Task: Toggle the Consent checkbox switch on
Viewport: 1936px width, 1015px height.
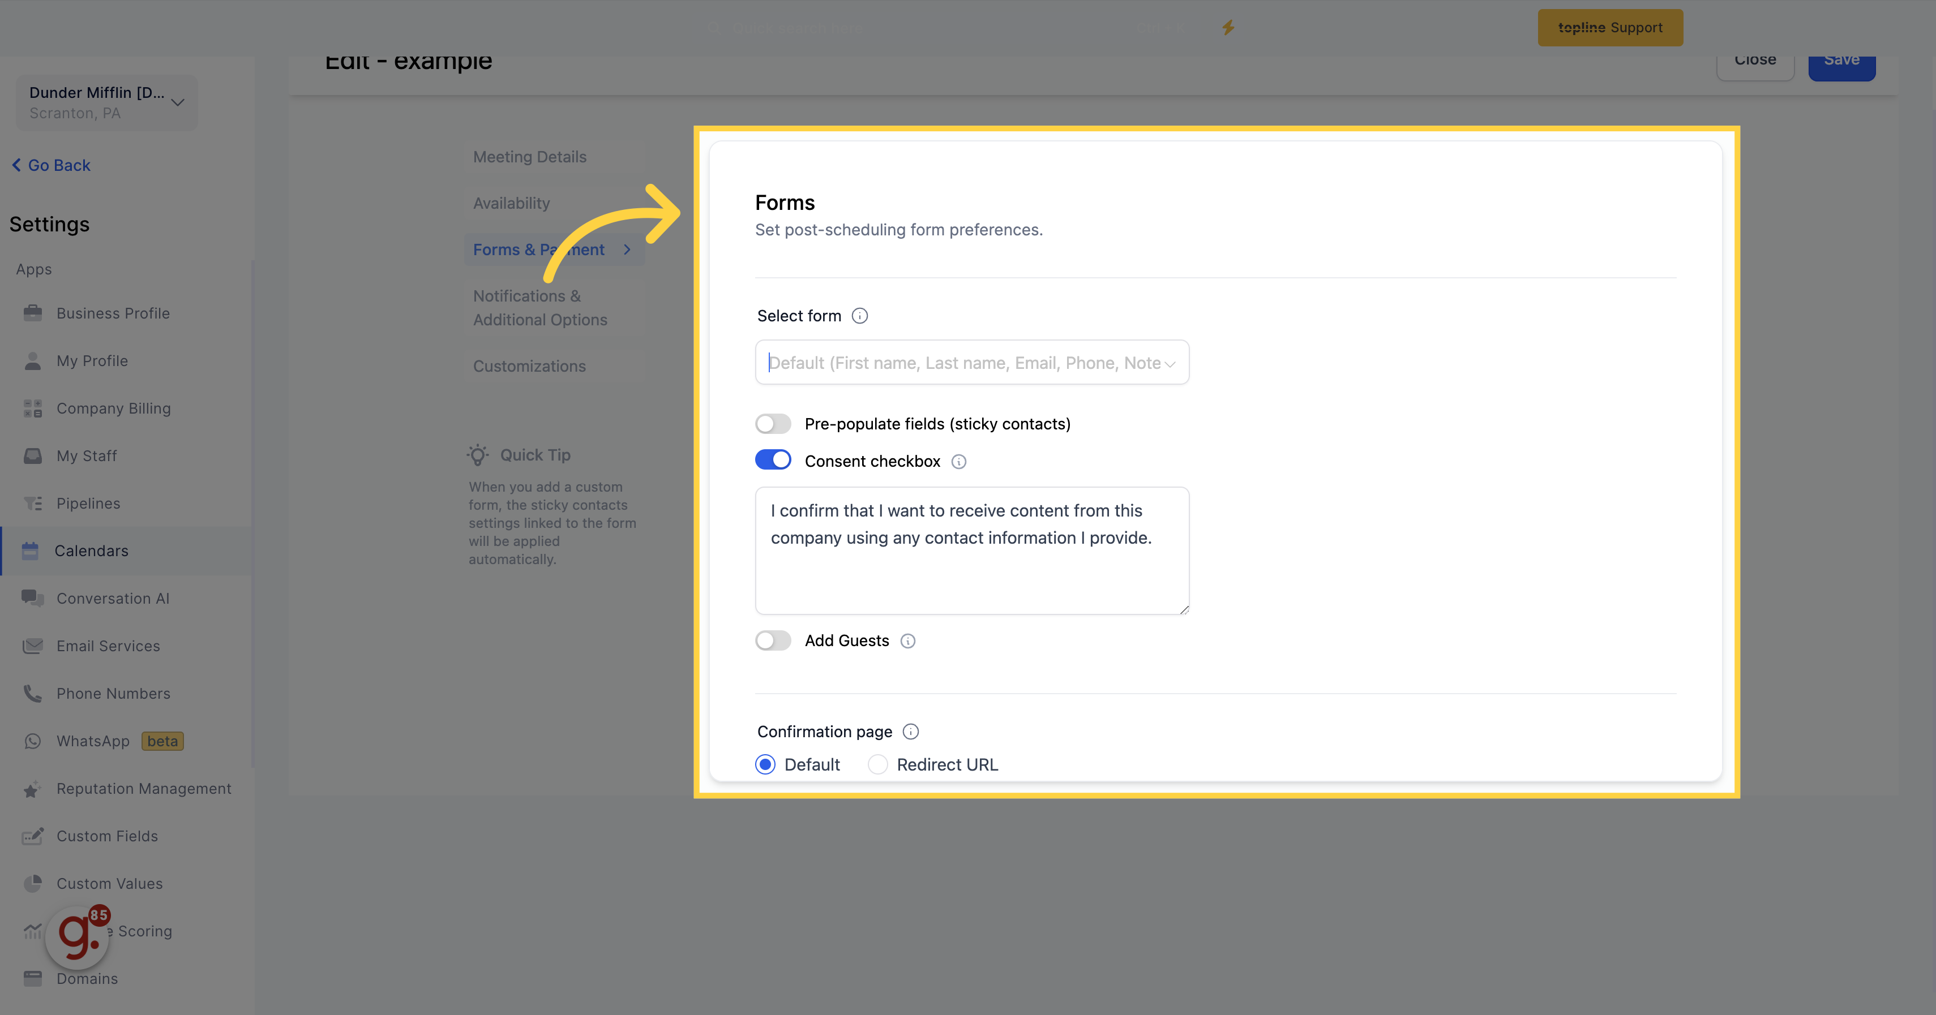Action: point(773,461)
